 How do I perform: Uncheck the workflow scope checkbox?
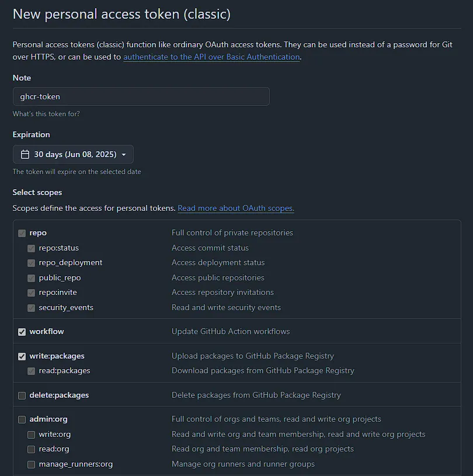tap(22, 332)
